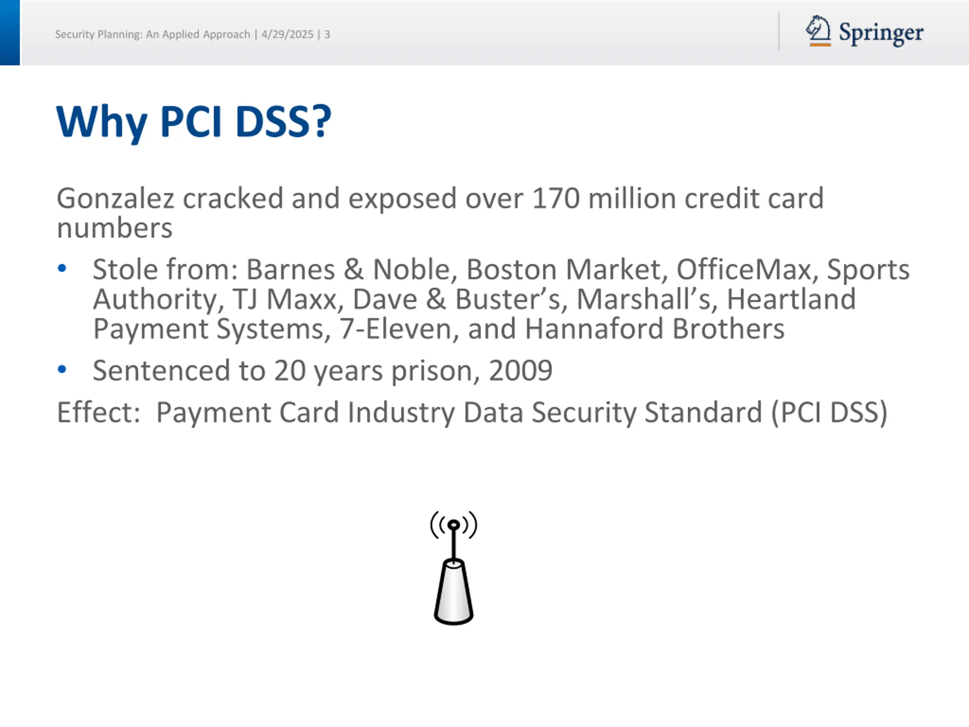
Task: Click the first blue bullet point
Action: coord(62,268)
